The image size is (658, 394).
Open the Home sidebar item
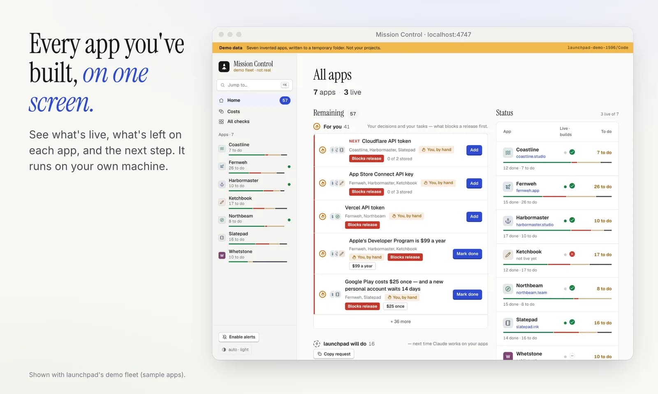pyautogui.click(x=255, y=100)
